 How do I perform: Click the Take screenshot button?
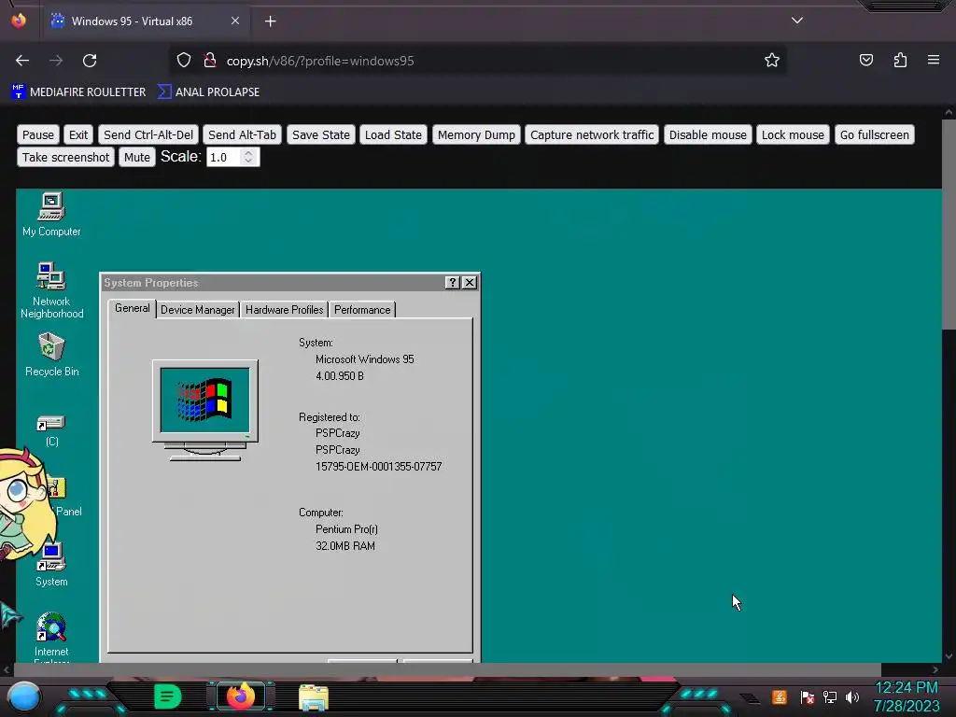tap(66, 157)
